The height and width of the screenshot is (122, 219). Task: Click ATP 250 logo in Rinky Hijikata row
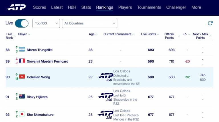click(x=105, y=97)
